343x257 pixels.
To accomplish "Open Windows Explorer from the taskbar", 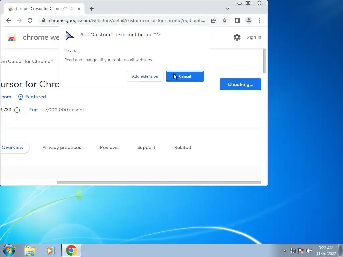I will tap(30, 250).
